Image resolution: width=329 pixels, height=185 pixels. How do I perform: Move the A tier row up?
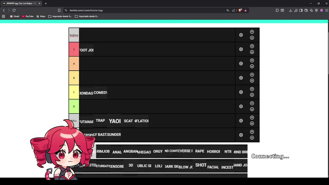coord(252,60)
